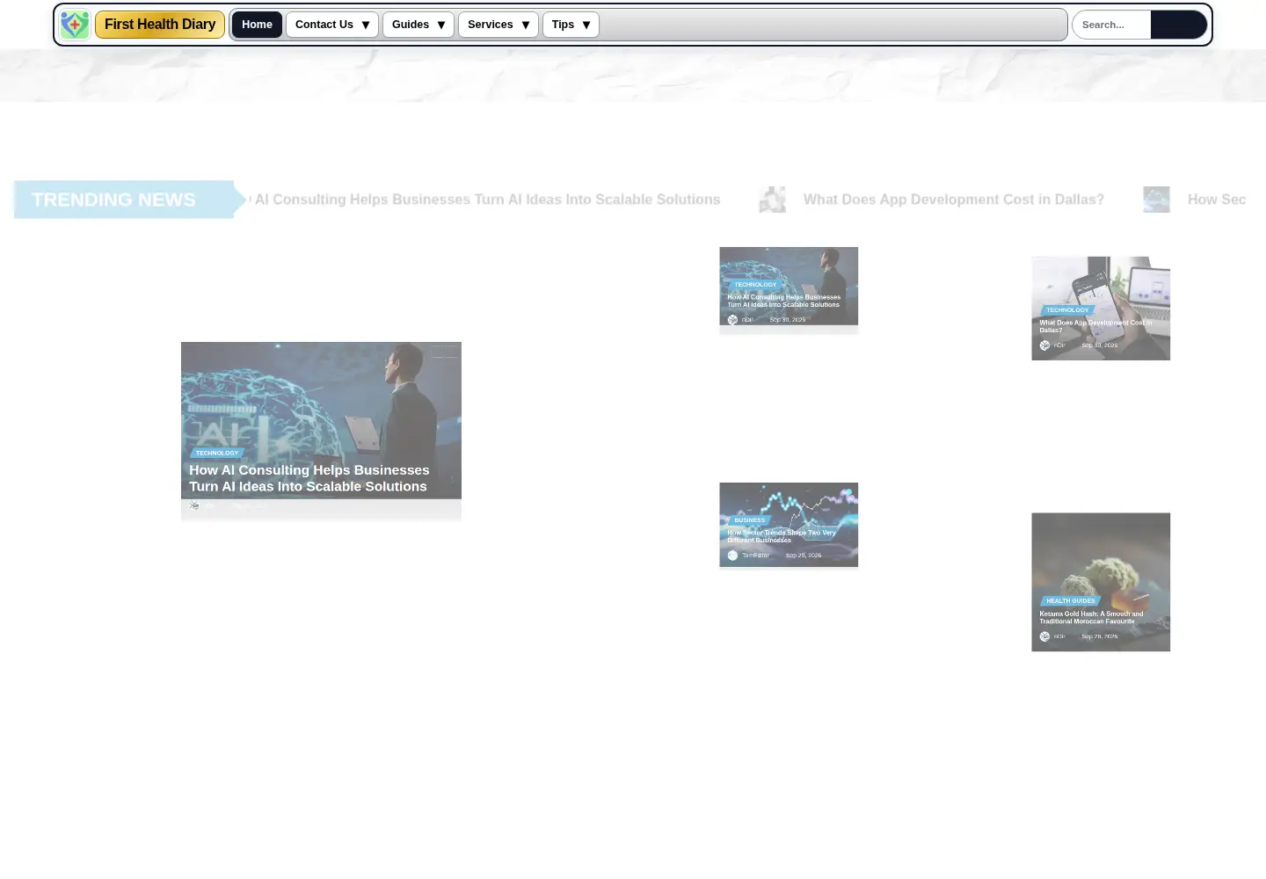Click 'Sep 29, 2026' date on Sector Trends card
1266x879 pixels.
pyautogui.click(x=804, y=556)
